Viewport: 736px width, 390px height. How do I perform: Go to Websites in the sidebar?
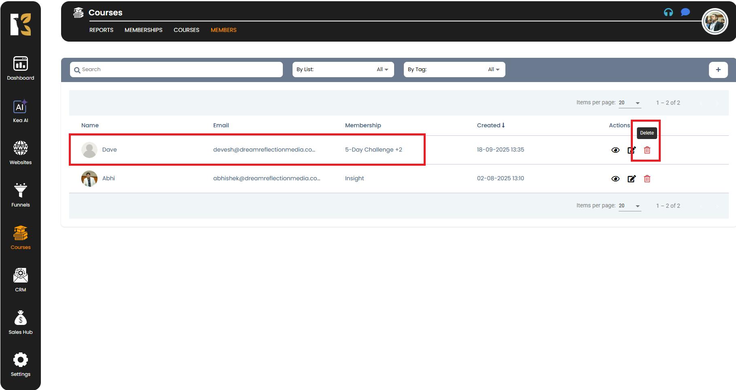[20, 153]
